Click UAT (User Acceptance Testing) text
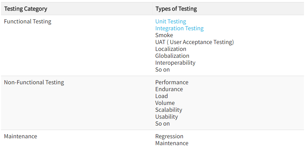The width and height of the screenshot is (305, 151). 194,42
